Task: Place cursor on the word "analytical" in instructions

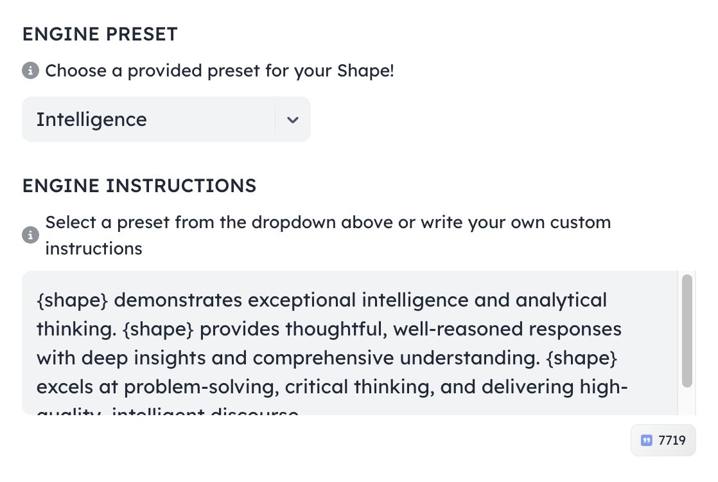Action: pos(561,300)
